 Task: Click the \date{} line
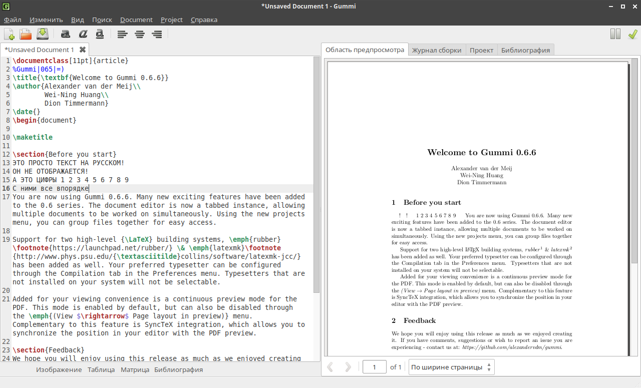point(27,112)
